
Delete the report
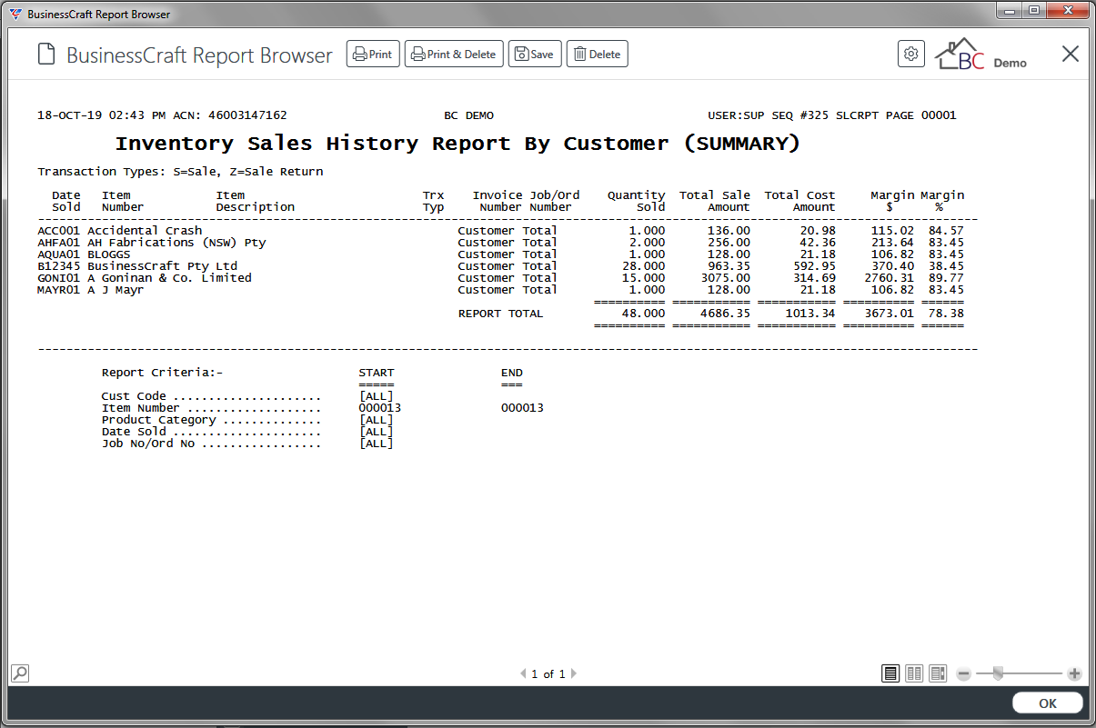598,55
